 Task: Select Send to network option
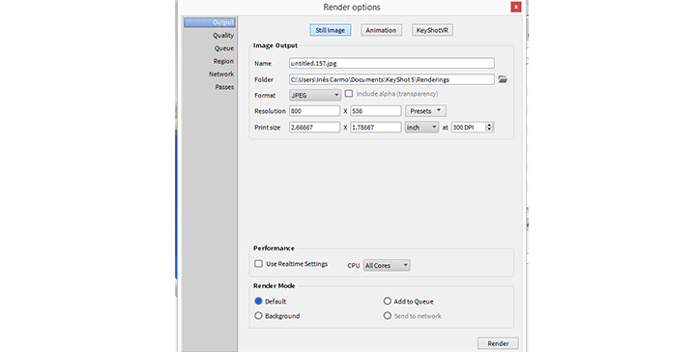pyautogui.click(x=388, y=315)
